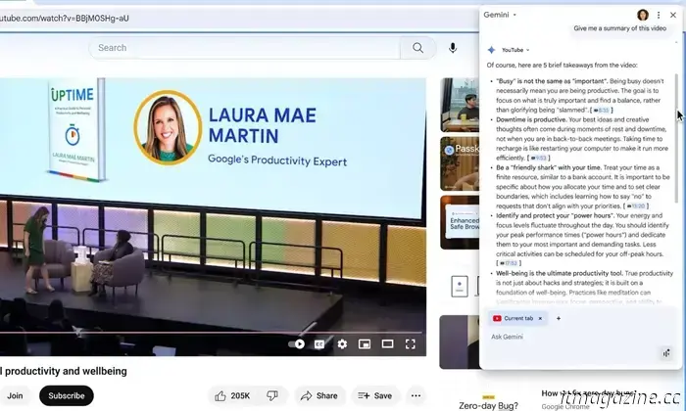The image size is (686, 411).
Task: Open the timestamp link after "slammed"
Action: (601, 110)
